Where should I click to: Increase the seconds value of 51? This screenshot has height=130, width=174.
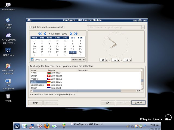pos(130,59)
